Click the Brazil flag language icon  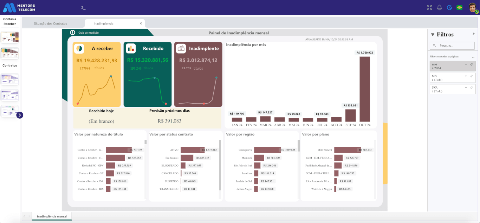[x=459, y=7]
